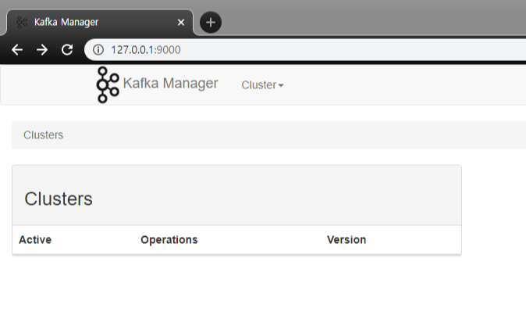This screenshot has width=526, height=326.
Task: Open a new browser tab
Action: pos(211,23)
